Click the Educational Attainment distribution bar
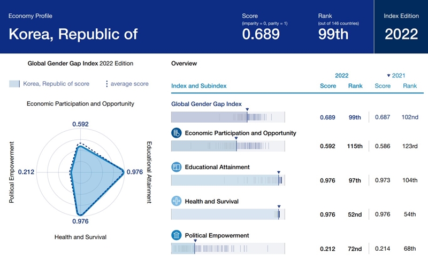Screen dimensions: 428x263 228,181
